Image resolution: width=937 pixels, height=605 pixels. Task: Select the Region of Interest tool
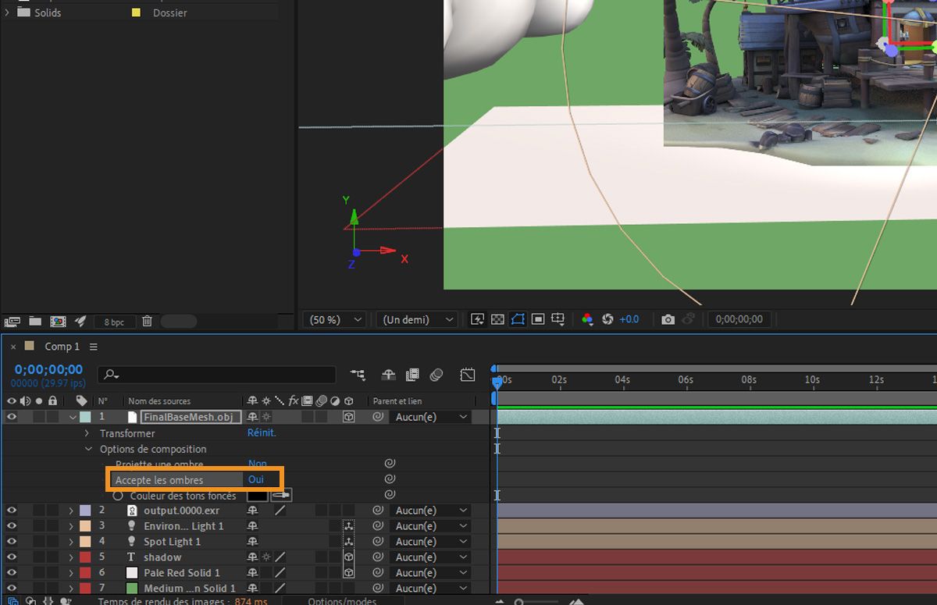pos(536,319)
